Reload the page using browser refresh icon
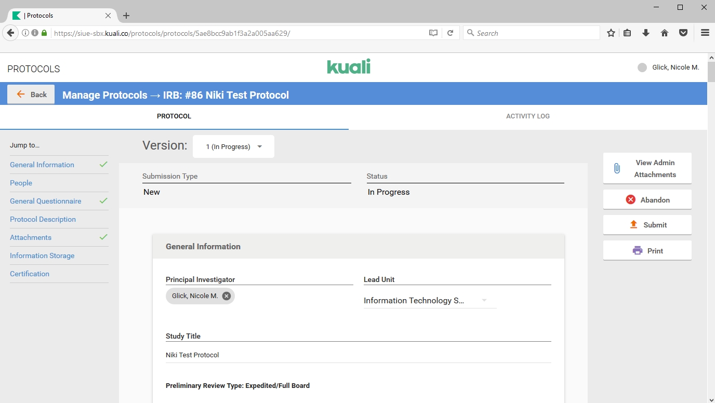 (x=451, y=33)
